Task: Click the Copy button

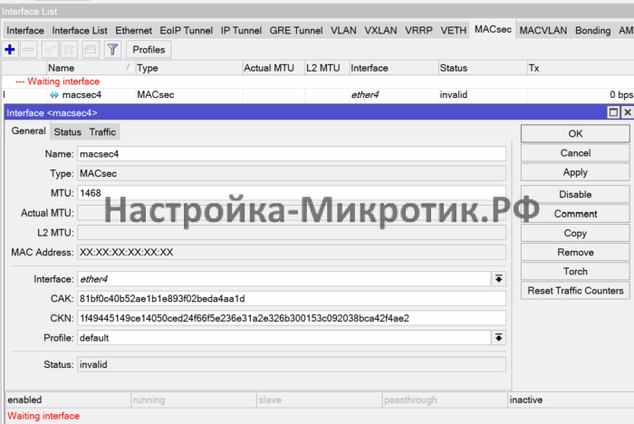Action: 575,234
